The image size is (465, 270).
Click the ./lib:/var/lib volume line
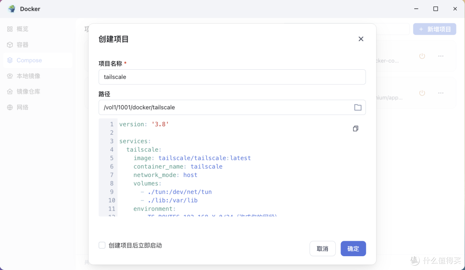tap(169, 200)
